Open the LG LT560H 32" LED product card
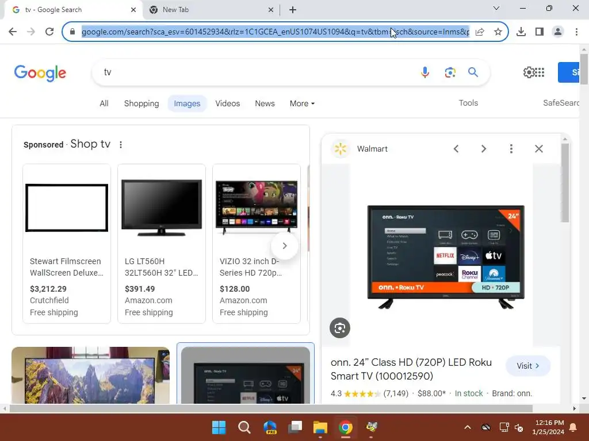The width and height of the screenshot is (589, 441). (x=162, y=243)
